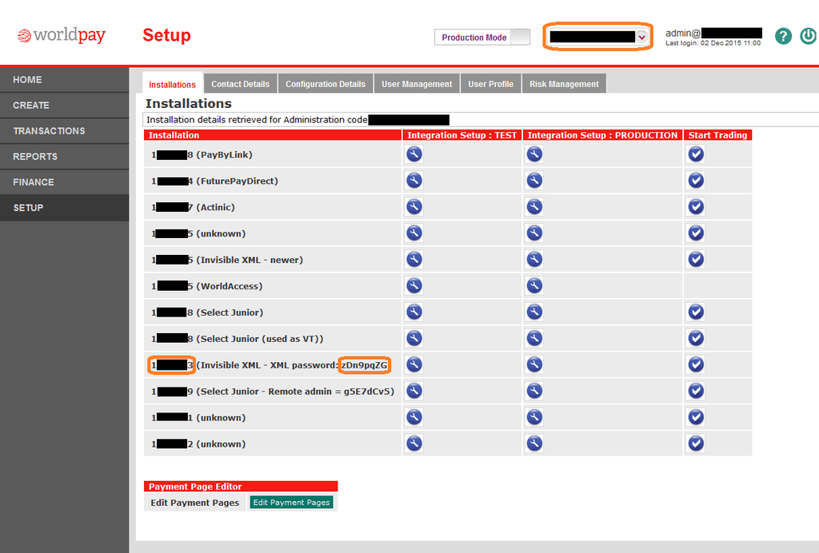Screen dimensions: 819x553
Task: Click the green power logout icon
Action: [808, 36]
